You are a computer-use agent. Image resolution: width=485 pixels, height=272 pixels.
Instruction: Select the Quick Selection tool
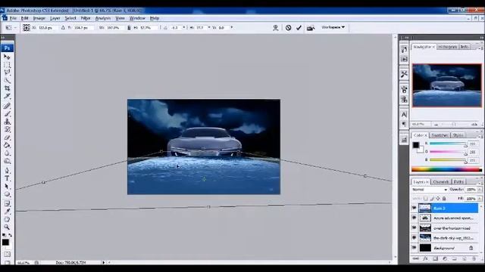click(x=7, y=81)
